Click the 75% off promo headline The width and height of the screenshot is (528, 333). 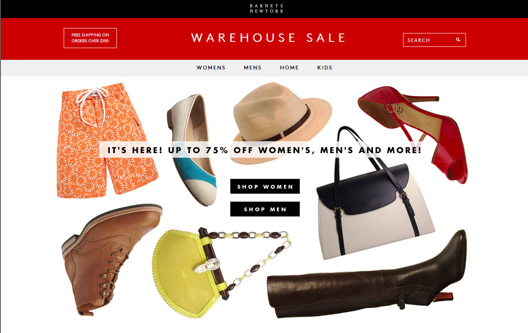click(264, 150)
